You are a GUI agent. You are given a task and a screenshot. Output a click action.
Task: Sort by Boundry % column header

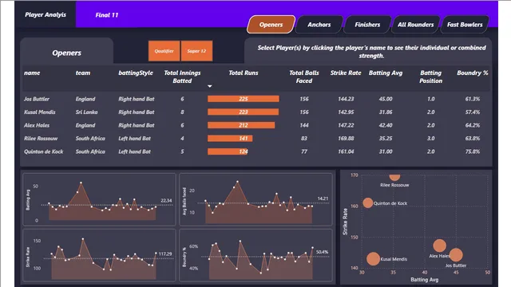coord(472,73)
